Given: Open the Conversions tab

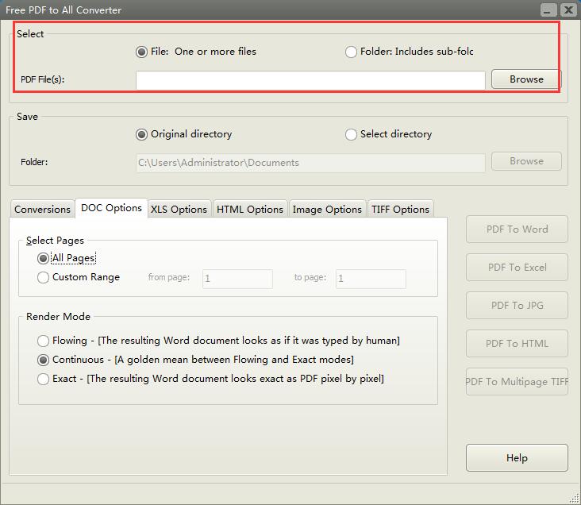Looking at the screenshot, I should pos(42,209).
